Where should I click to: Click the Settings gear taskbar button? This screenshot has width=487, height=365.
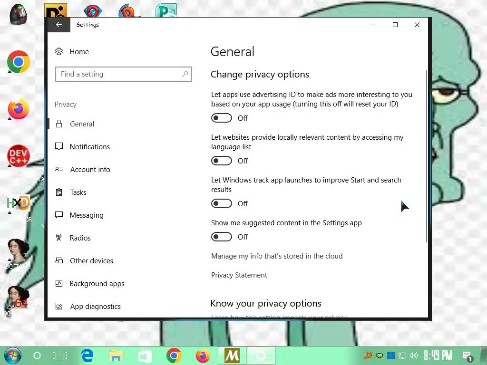click(x=261, y=355)
